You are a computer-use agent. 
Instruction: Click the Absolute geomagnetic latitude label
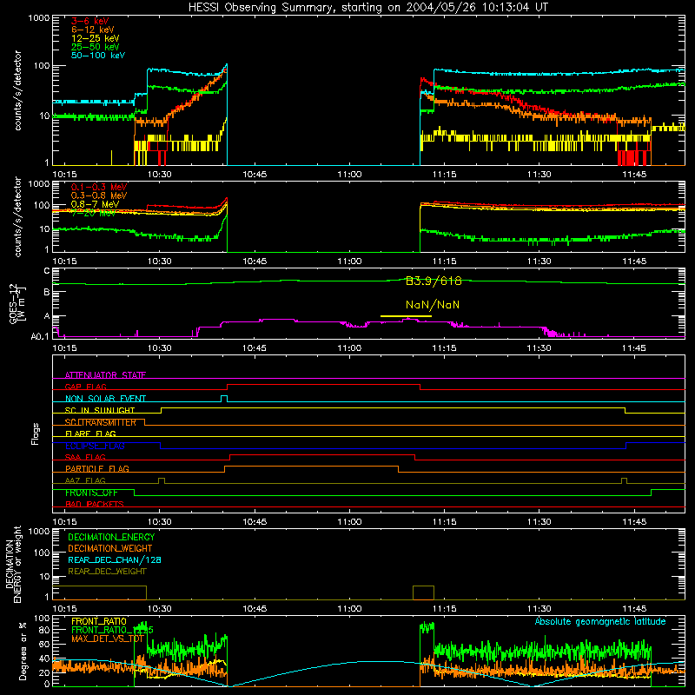(x=600, y=621)
